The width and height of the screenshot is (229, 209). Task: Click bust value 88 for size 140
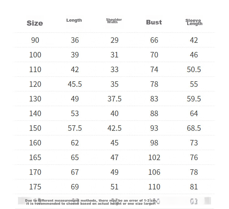[x=154, y=113]
